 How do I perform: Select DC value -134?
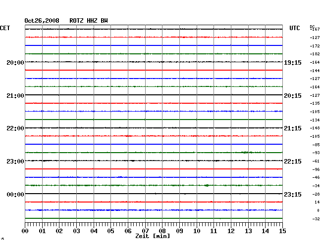(315, 120)
